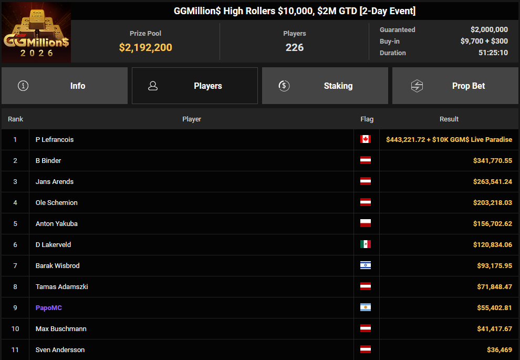Image resolution: width=520 pixels, height=360 pixels.
Task: Click the Polish flag beside Anton Yakuba
Action: pyautogui.click(x=366, y=223)
